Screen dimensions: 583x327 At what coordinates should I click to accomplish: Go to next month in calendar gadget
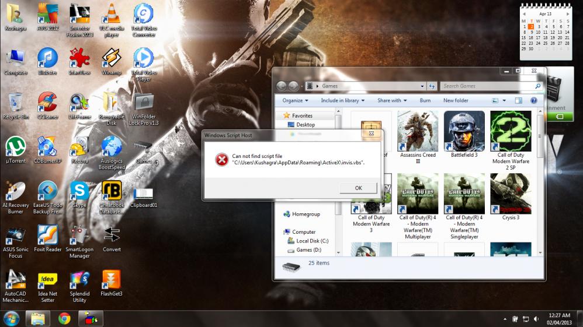point(568,14)
